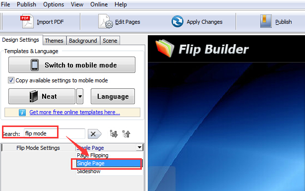Switch to the Design Settings tab

pyautogui.click(x=21, y=40)
